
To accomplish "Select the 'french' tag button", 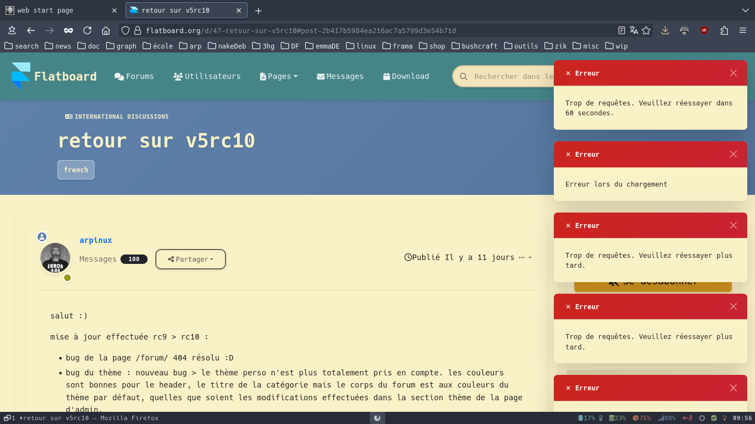I will coord(76,169).
